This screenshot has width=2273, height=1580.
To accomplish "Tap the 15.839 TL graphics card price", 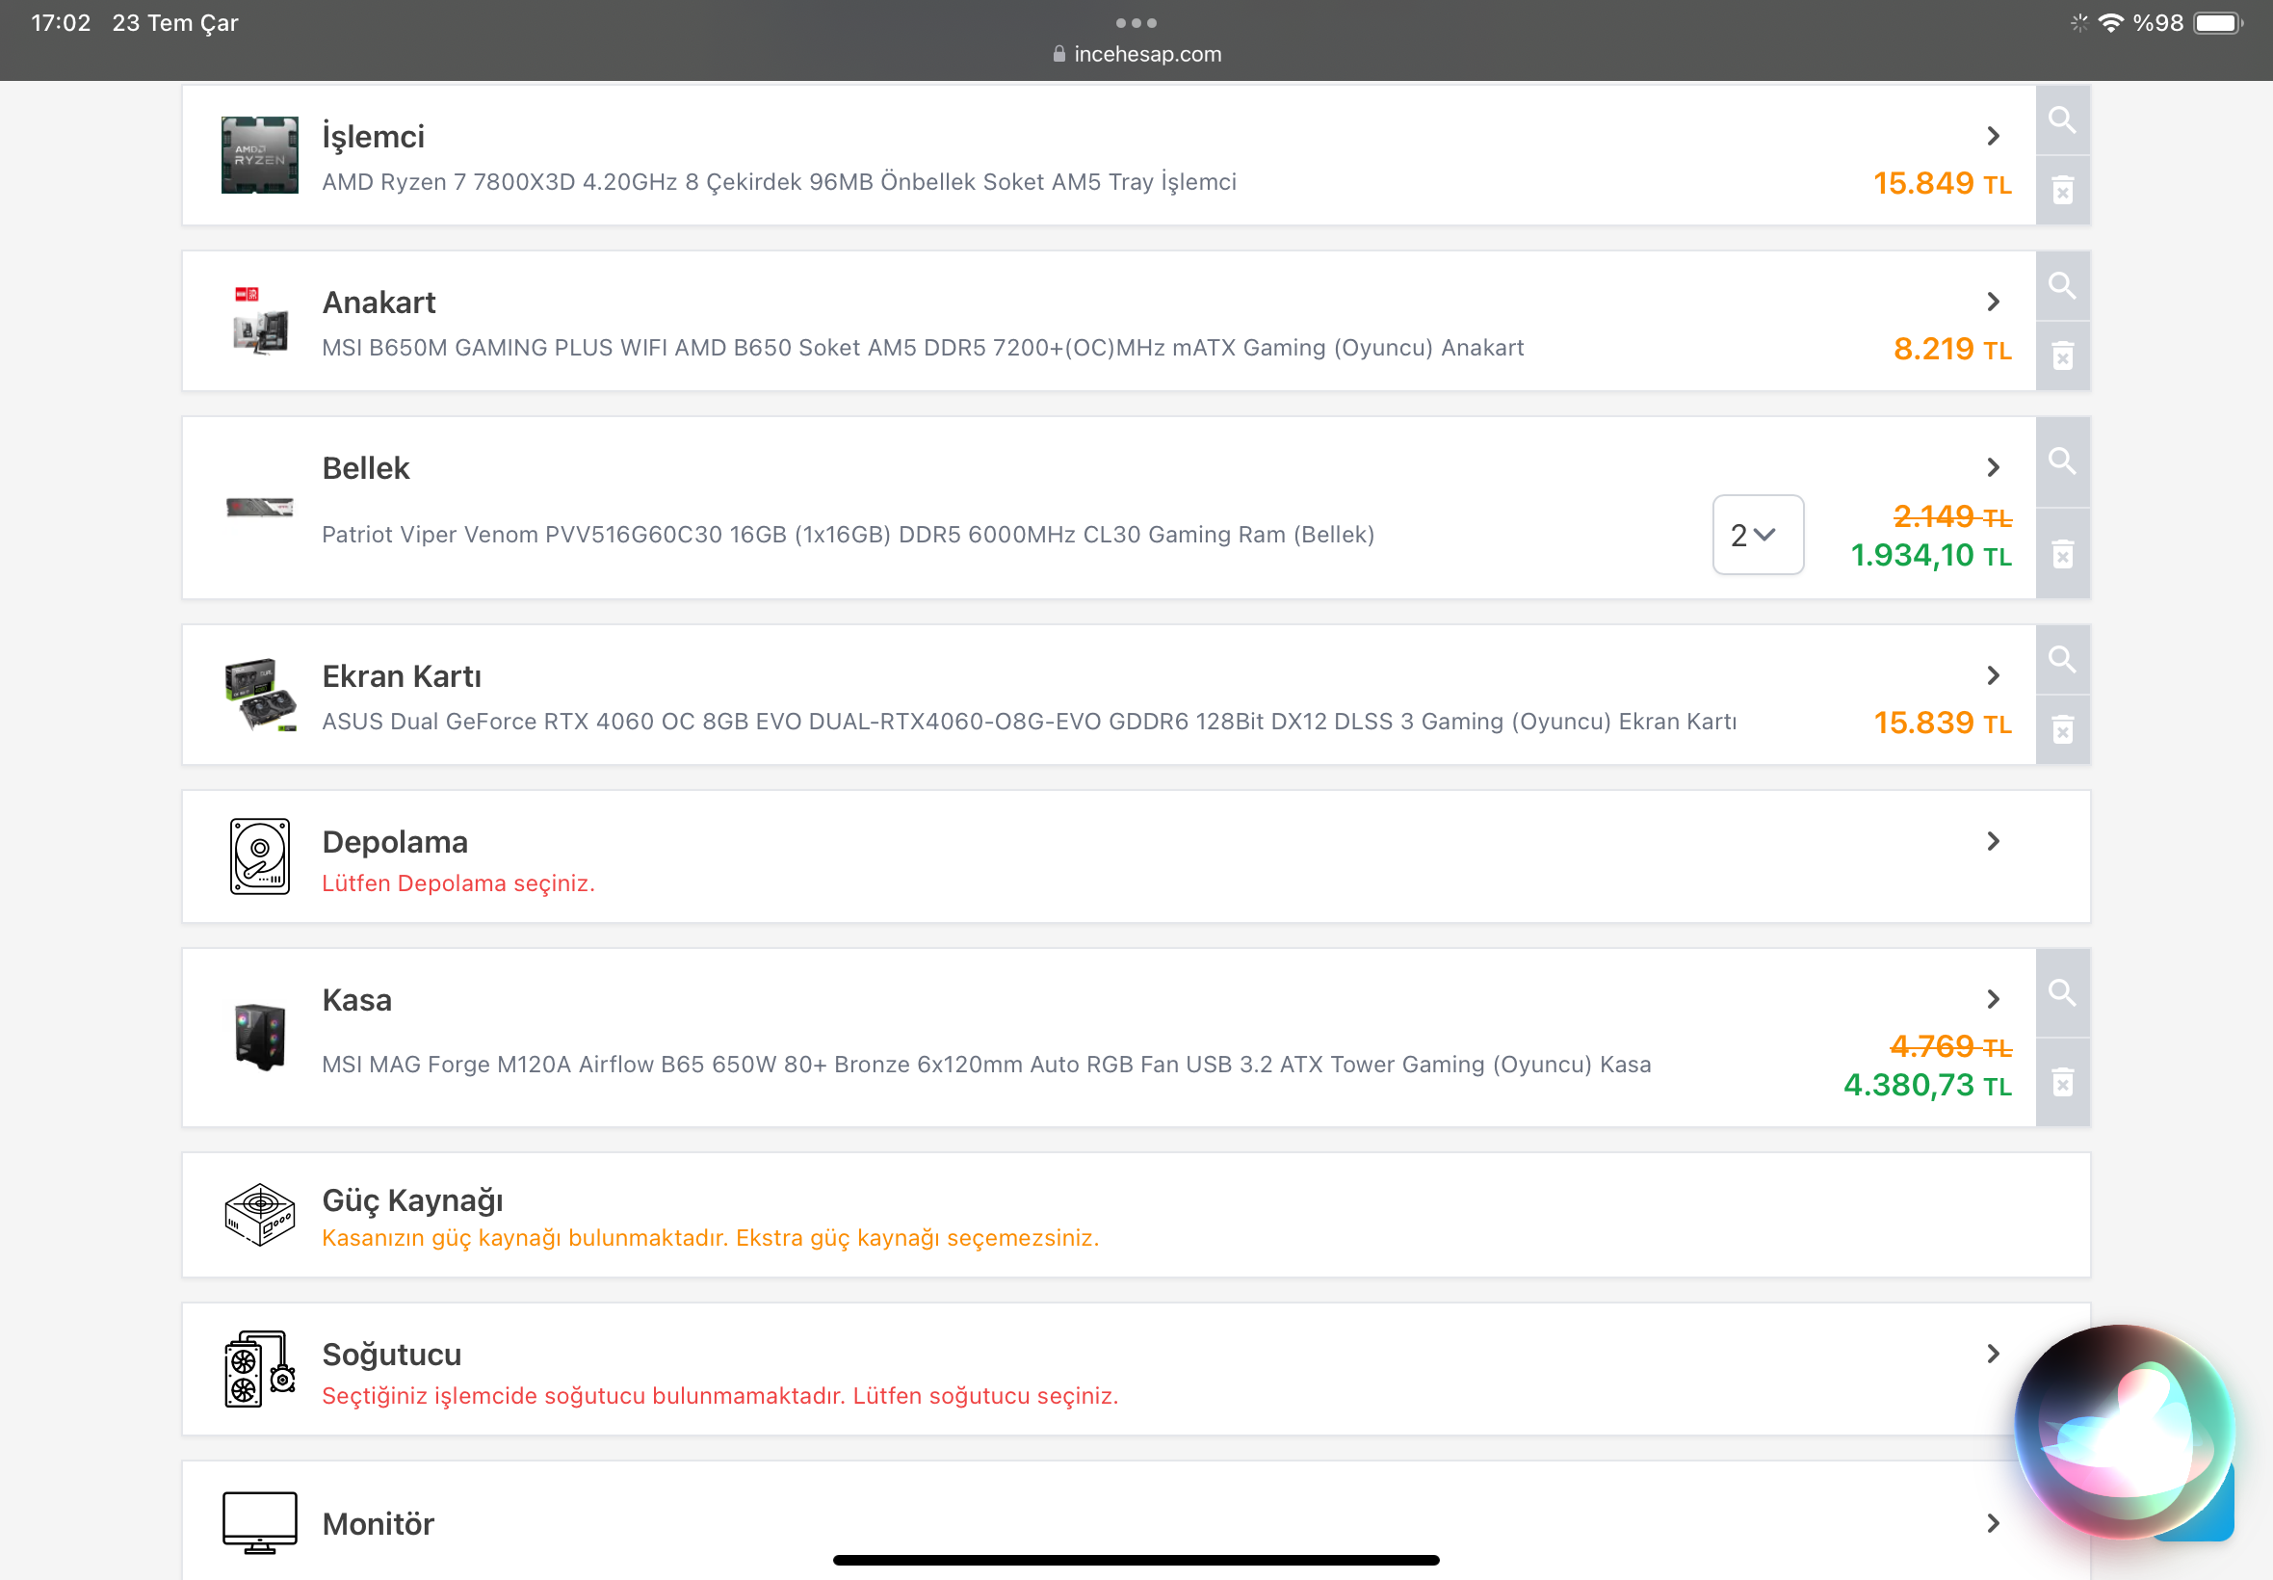I will tap(1943, 723).
